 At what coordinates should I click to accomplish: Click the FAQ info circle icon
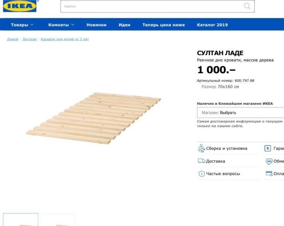pyautogui.click(x=202, y=174)
